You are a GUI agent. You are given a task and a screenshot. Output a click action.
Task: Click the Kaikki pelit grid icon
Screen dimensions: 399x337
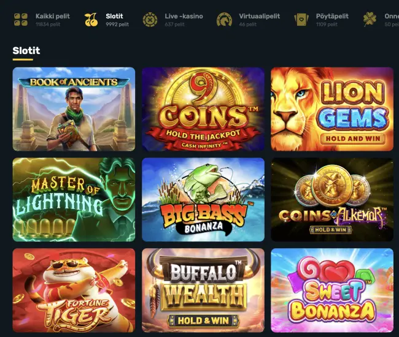(x=21, y=20)
